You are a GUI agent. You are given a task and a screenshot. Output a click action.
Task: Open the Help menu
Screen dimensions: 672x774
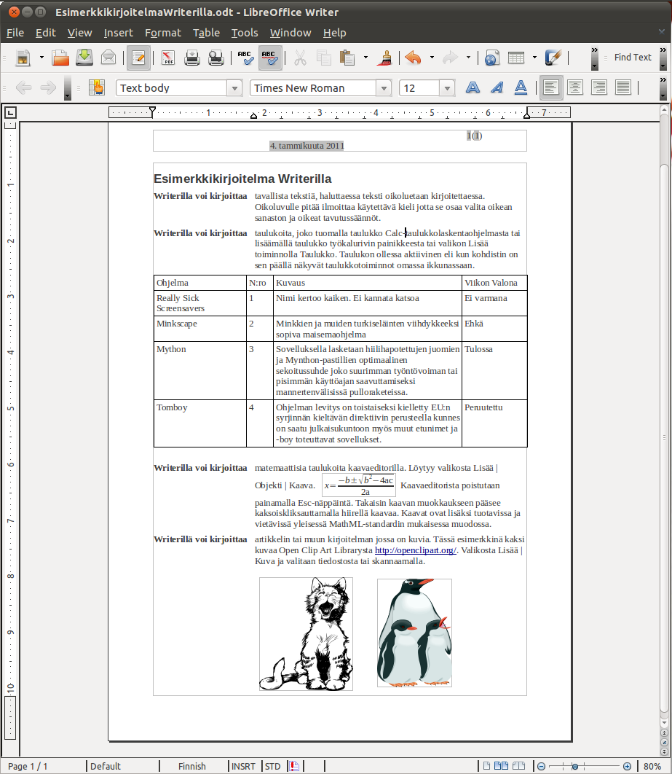point(335,33)
